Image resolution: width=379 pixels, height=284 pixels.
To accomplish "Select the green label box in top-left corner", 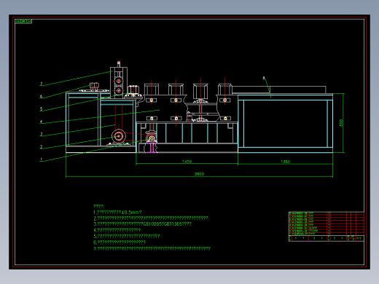I will pos(23,21).
